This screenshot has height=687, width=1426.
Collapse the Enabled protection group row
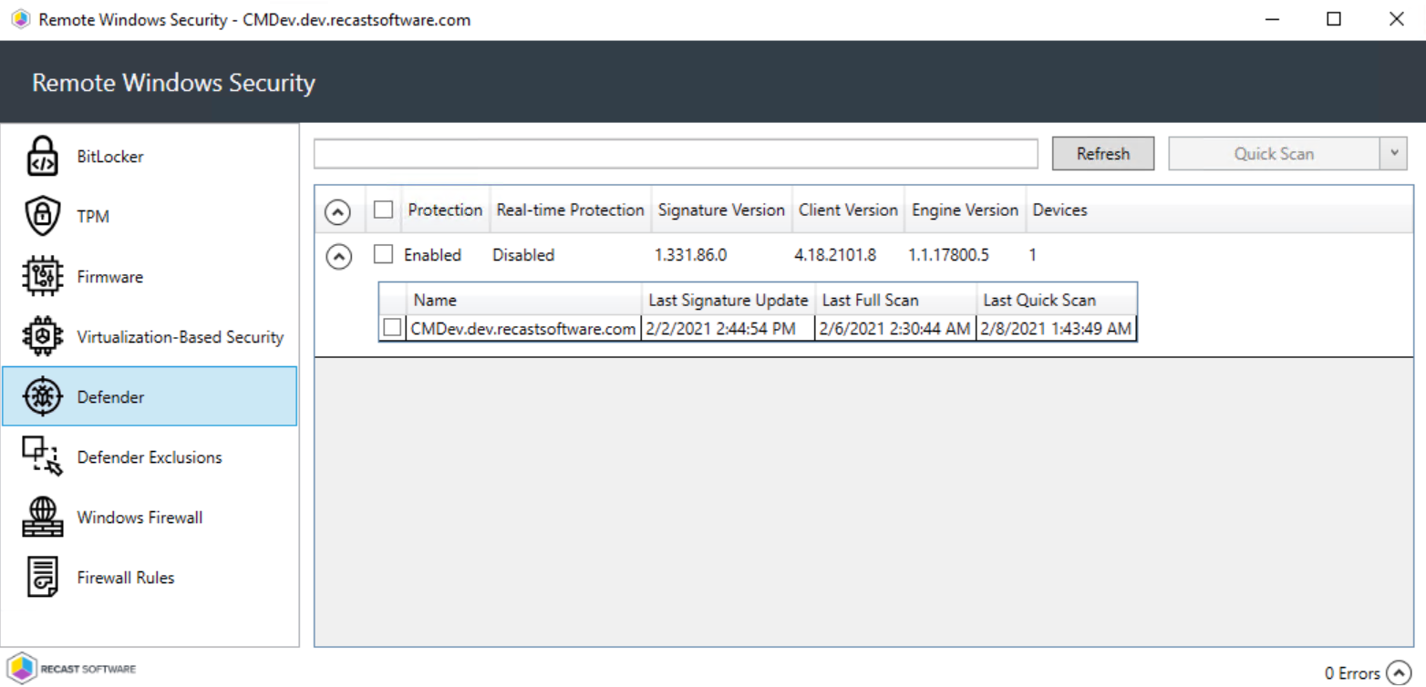click(337, 257)
